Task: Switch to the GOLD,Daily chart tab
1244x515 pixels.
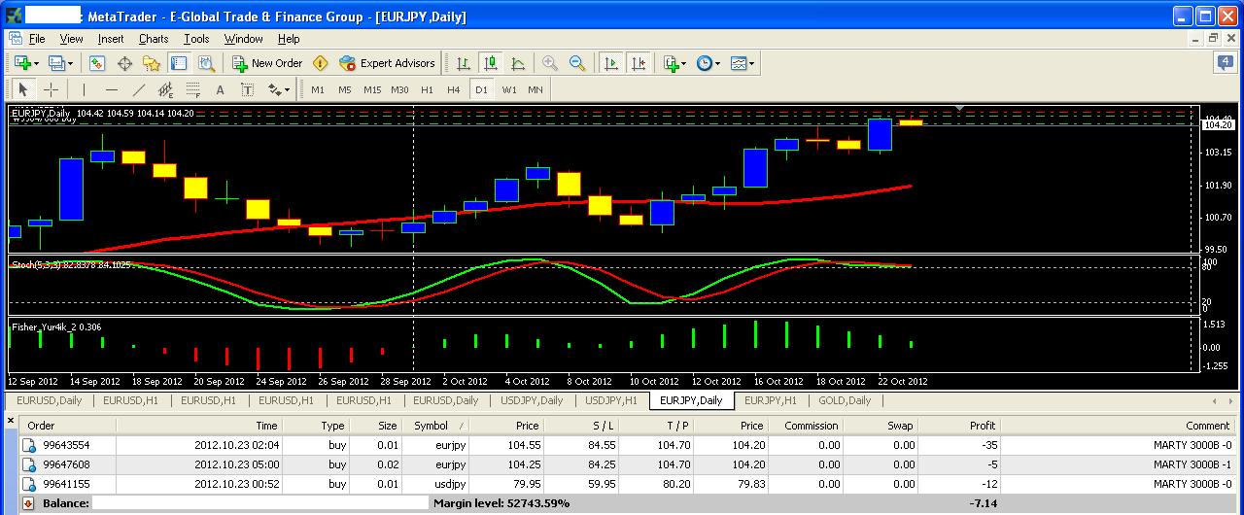Action: (845, 400)
